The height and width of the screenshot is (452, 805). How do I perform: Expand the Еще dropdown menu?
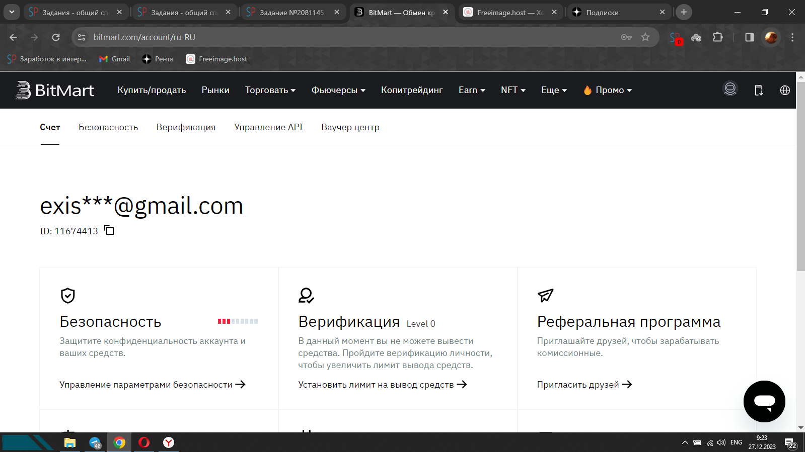tap(554, 90)
